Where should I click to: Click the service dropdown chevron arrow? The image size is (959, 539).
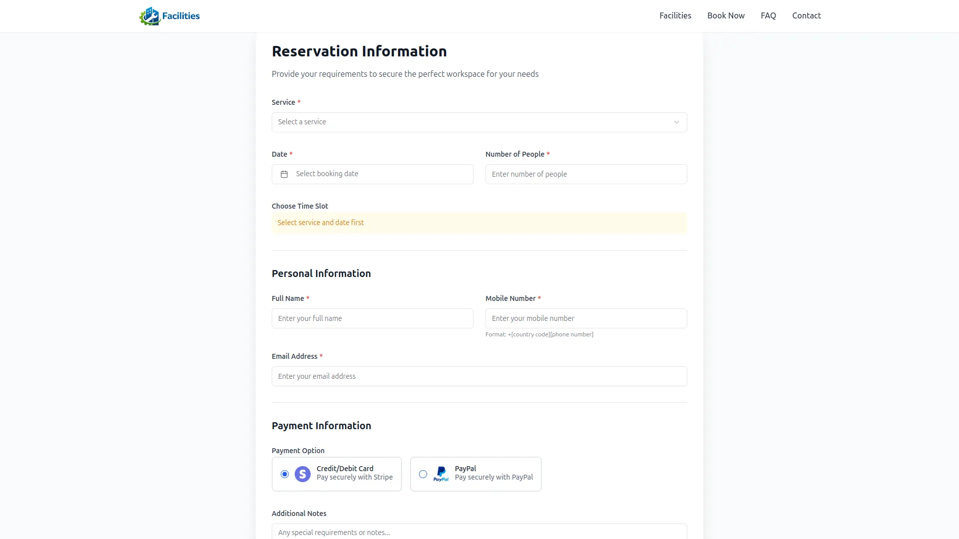point(677,122)
